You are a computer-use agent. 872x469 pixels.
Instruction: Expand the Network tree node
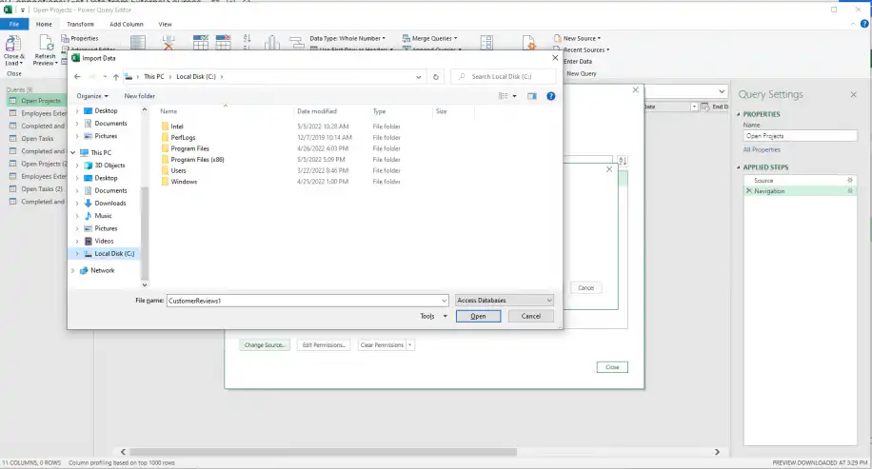(73, 270)
